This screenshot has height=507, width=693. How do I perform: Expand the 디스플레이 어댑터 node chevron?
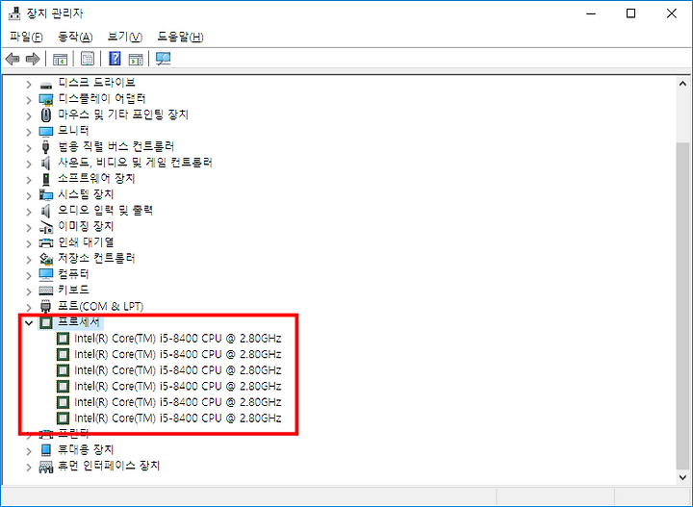tap(29, 100)
